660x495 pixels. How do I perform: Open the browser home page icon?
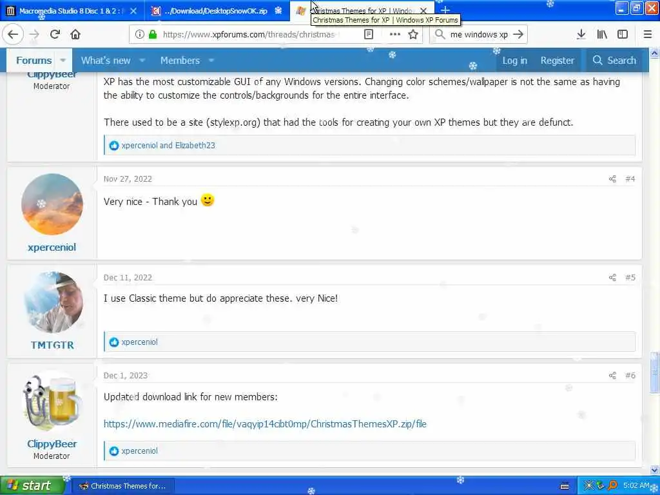pyautogui.click(x=75, y=35)
